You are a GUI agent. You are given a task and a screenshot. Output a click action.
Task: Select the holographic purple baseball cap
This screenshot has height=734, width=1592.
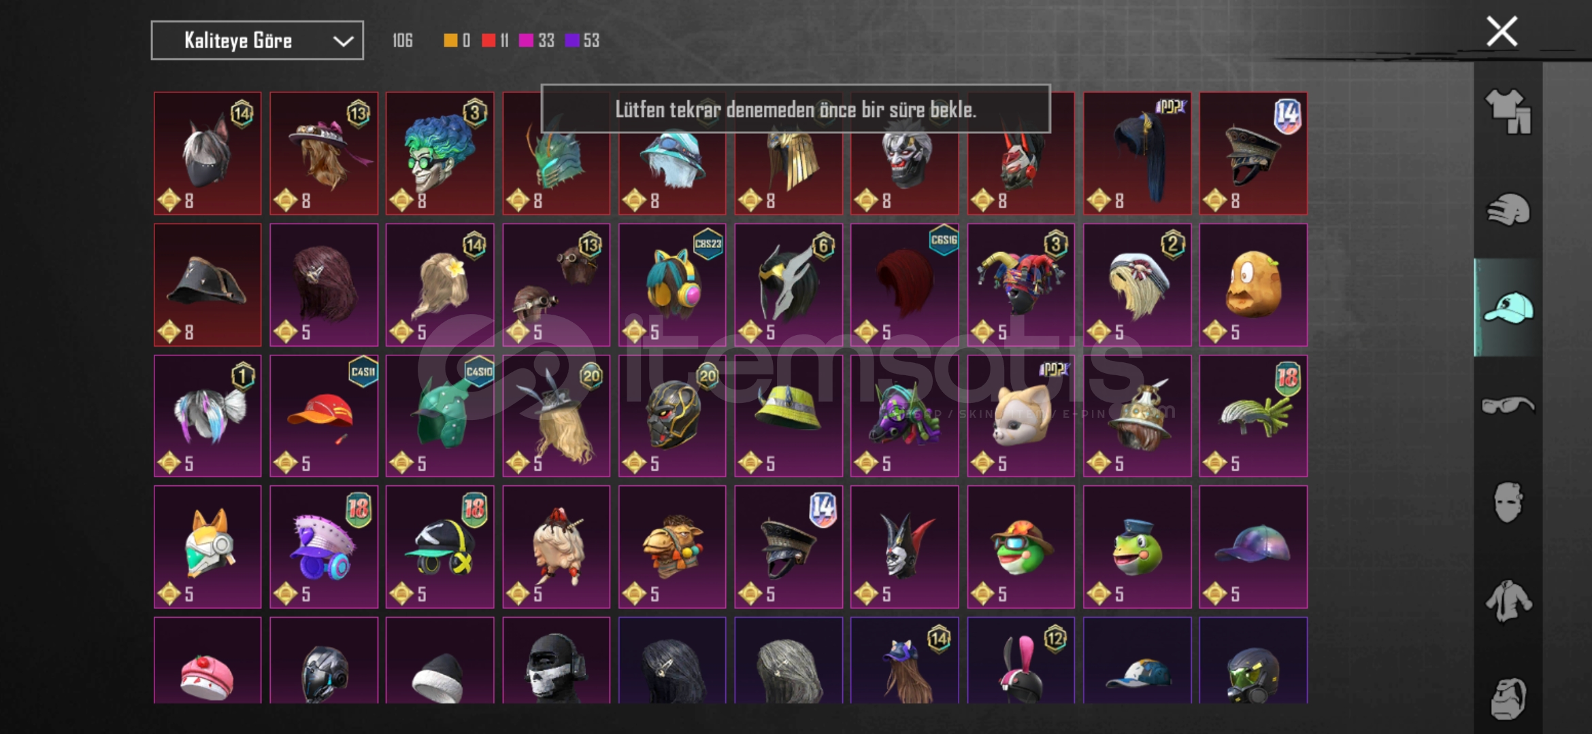(1253, 547)
